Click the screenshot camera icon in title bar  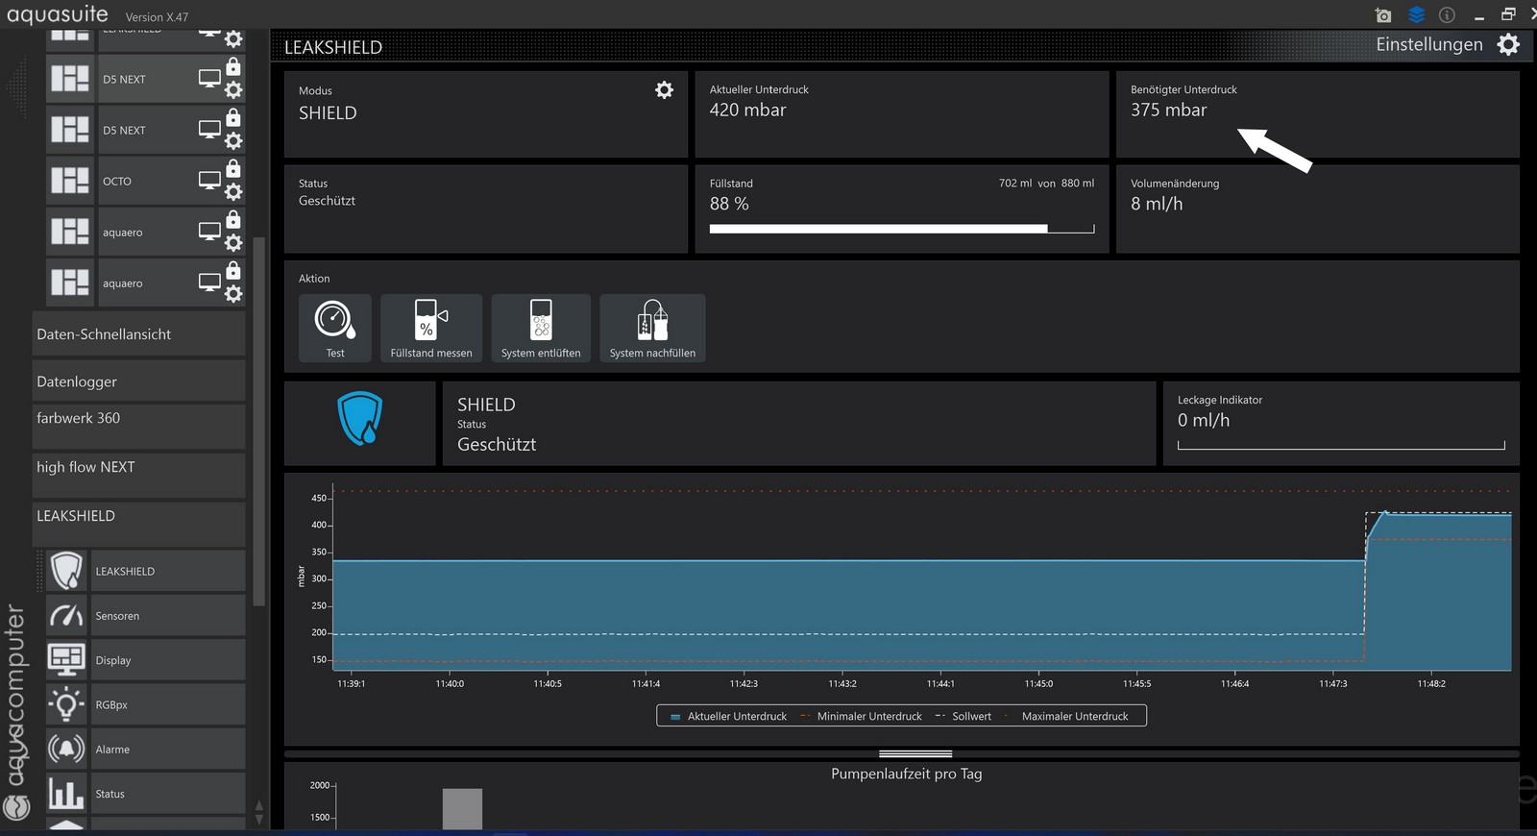click(1383, 15)
